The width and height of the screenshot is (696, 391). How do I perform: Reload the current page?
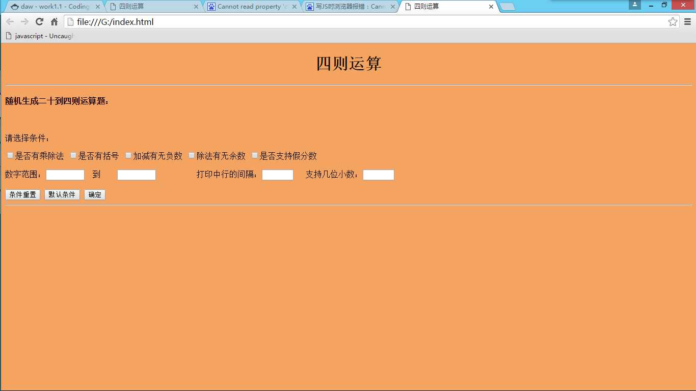pyautogui.click(x=39, y=22)
